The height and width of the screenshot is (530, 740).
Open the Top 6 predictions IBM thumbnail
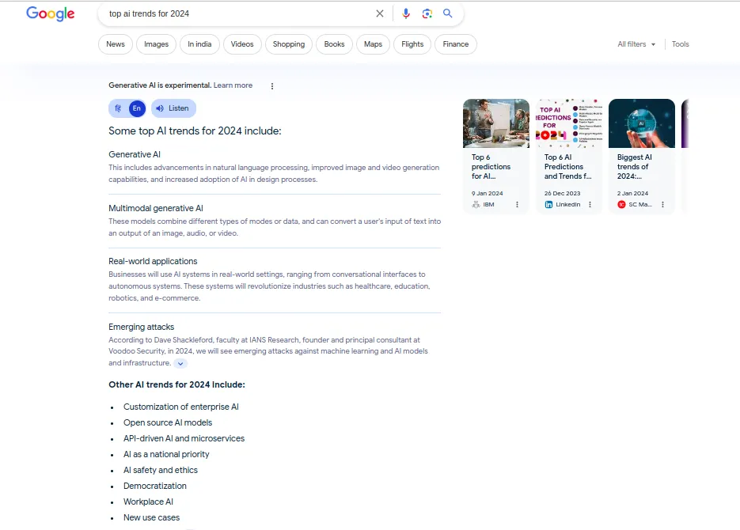[x=496, y=123]
